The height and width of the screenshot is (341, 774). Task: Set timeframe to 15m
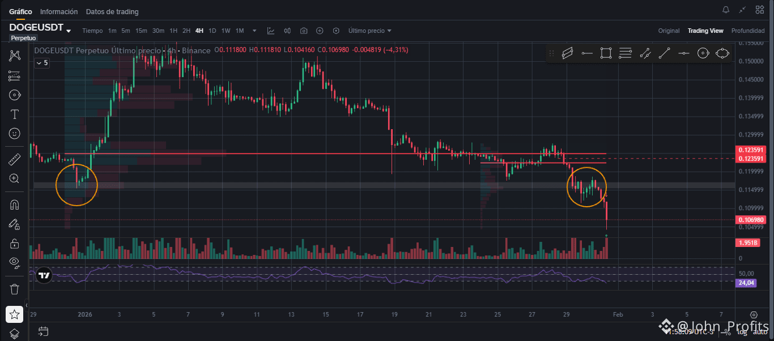click(141, 31)
